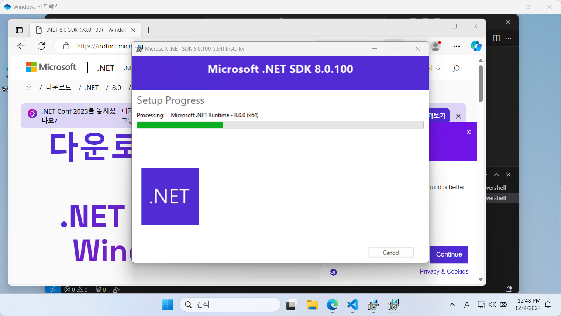Open the .NET home link

[106, 68]
